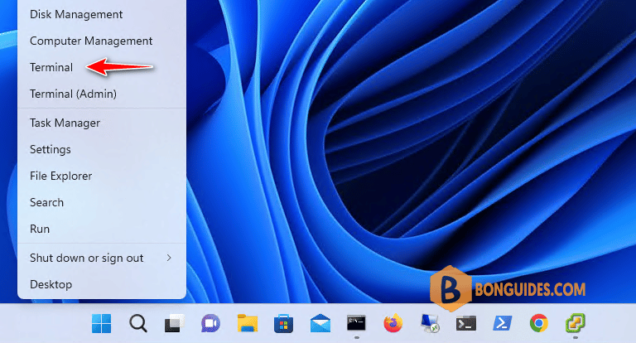Expand the Shut down or sign out submenu
The height and width of the screenshot is (343, 636).
[x=102, y=258]
